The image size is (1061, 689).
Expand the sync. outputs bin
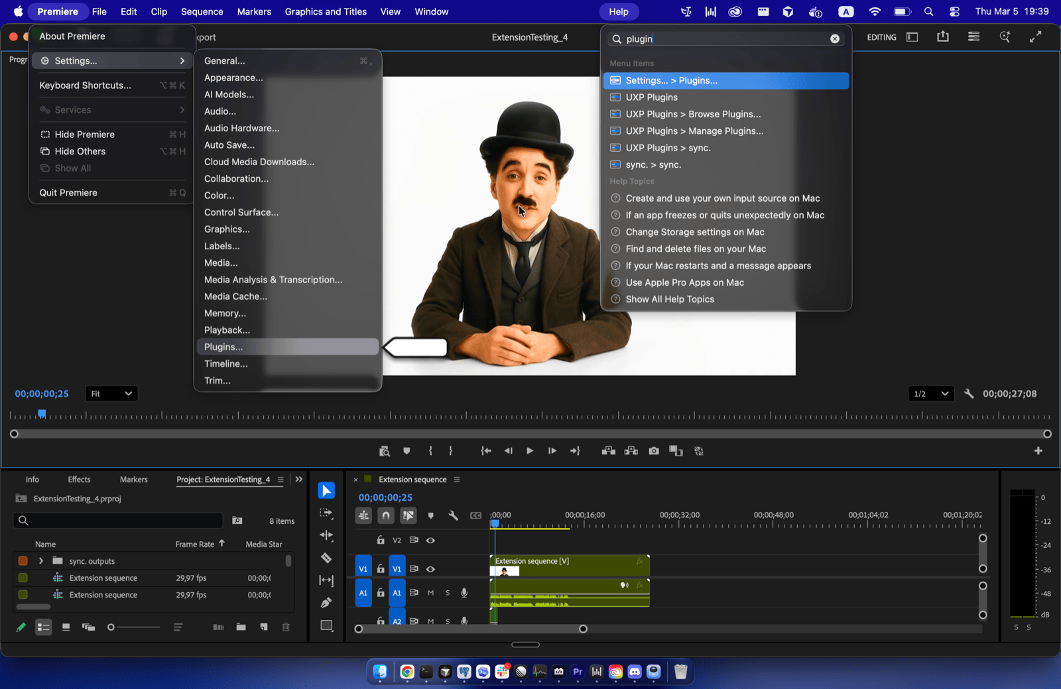click(x=41, y=561)
